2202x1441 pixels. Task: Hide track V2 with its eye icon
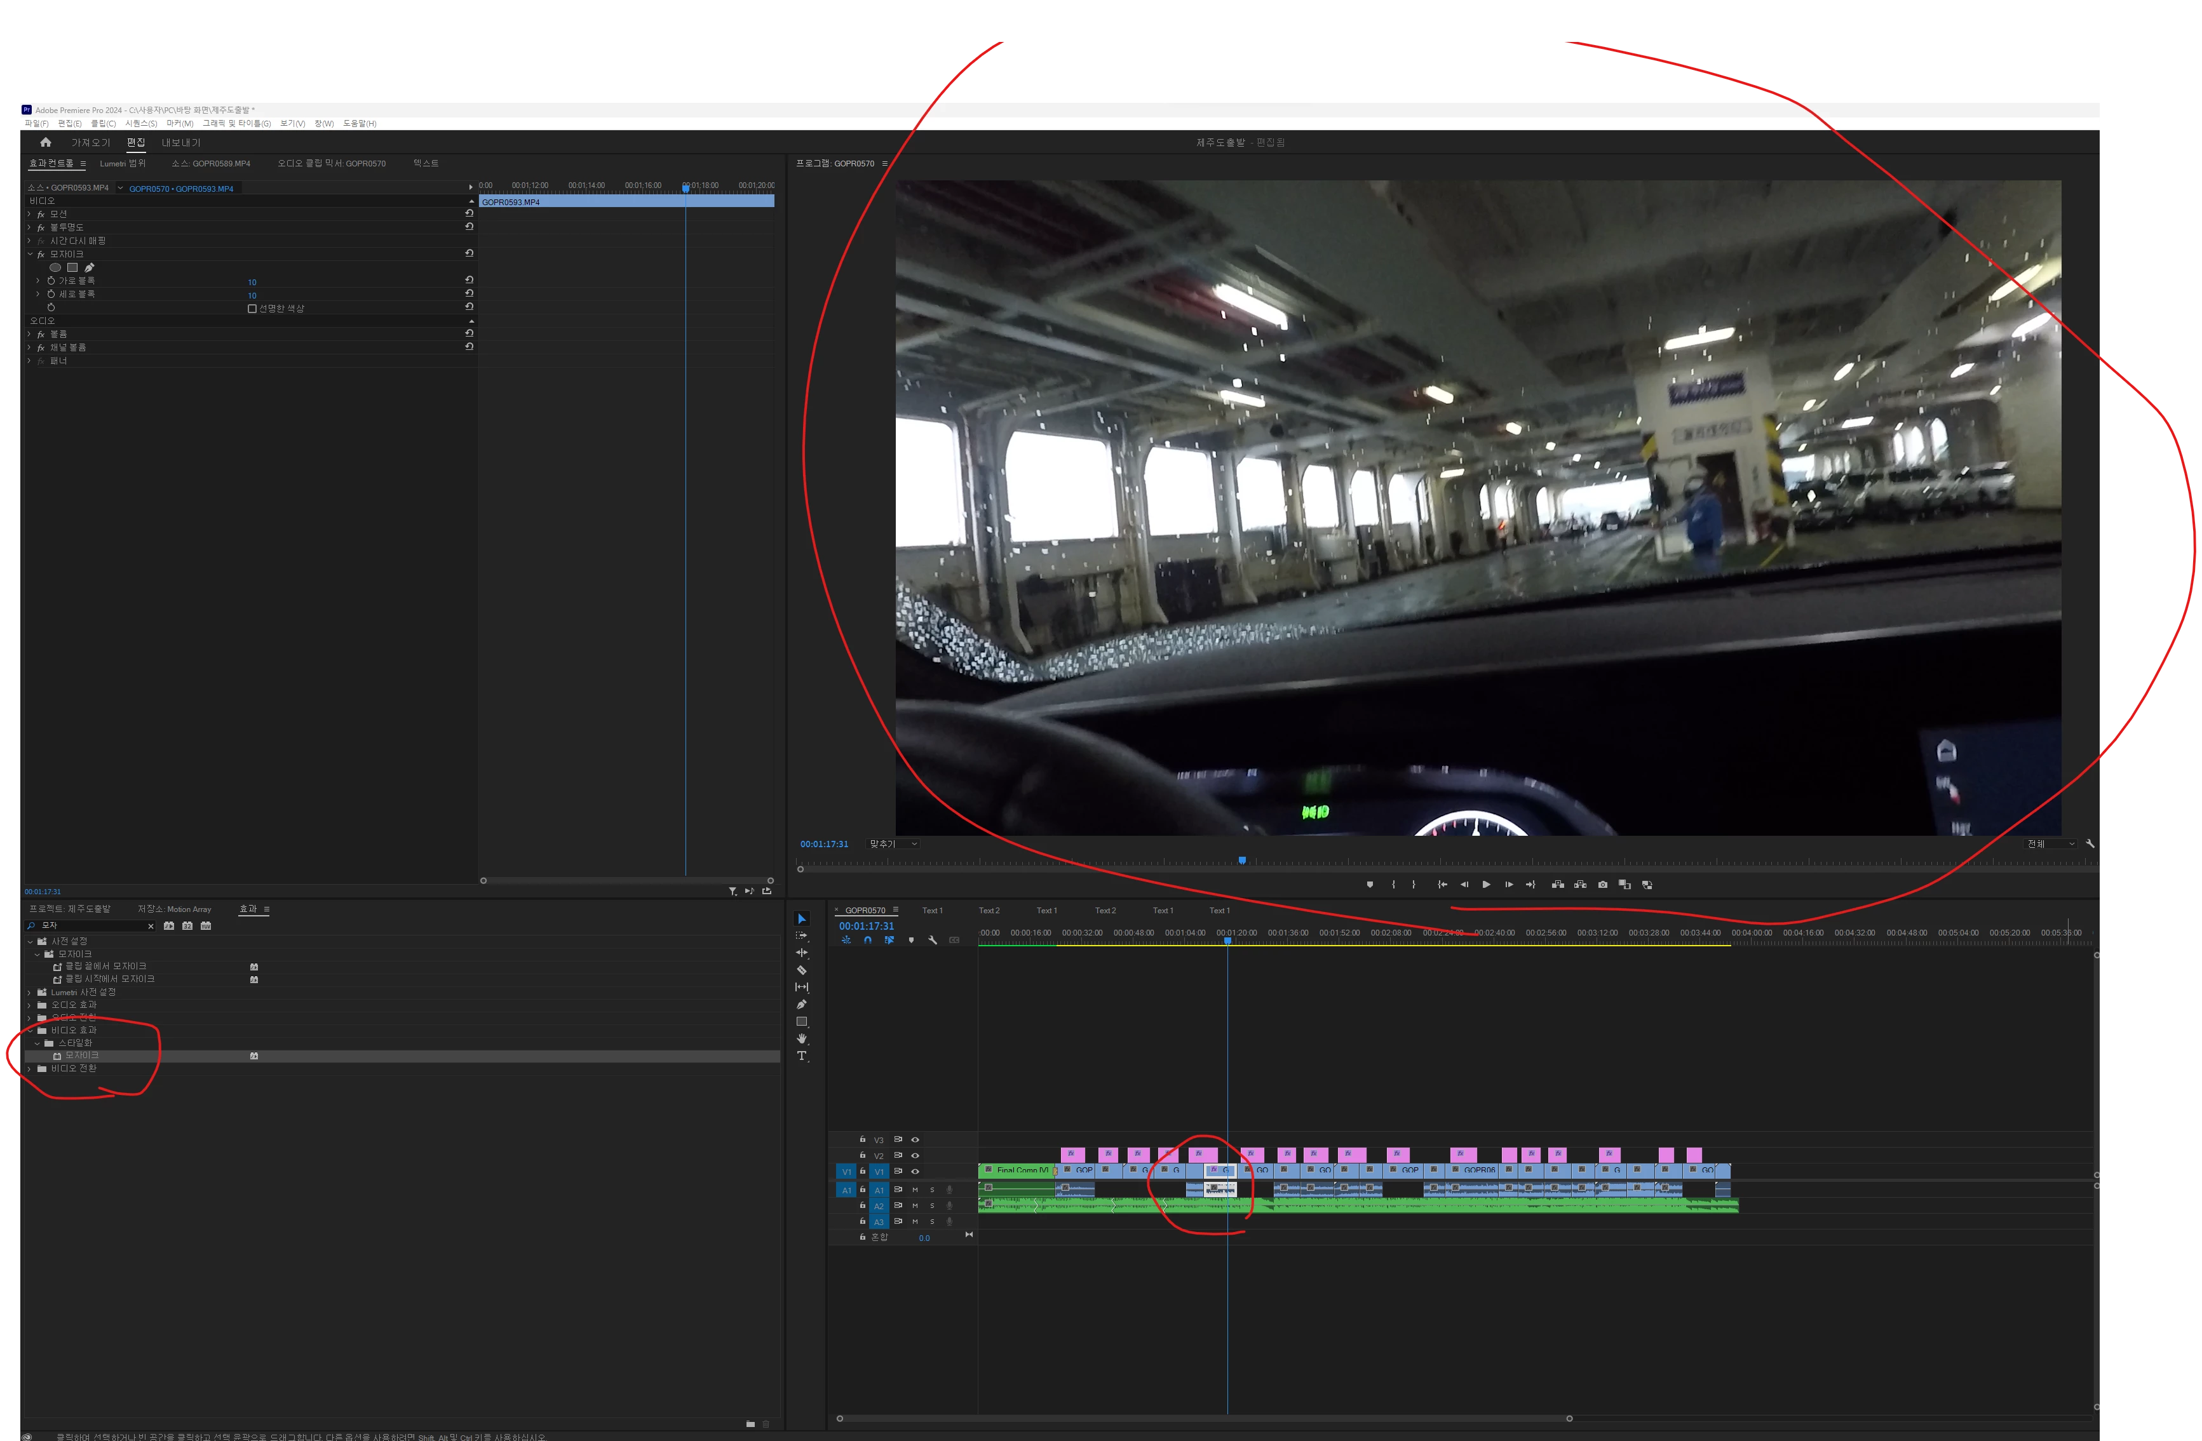pos(915,1155)
